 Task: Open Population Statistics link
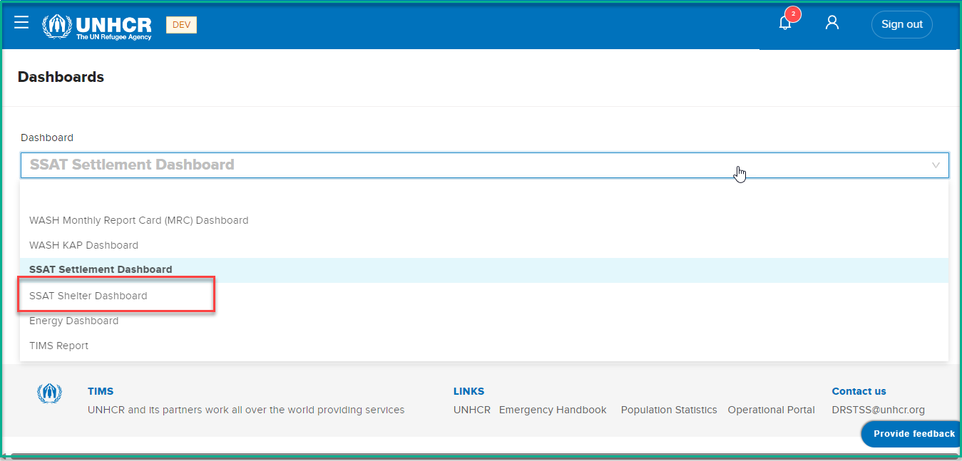(x=669, y=410)
